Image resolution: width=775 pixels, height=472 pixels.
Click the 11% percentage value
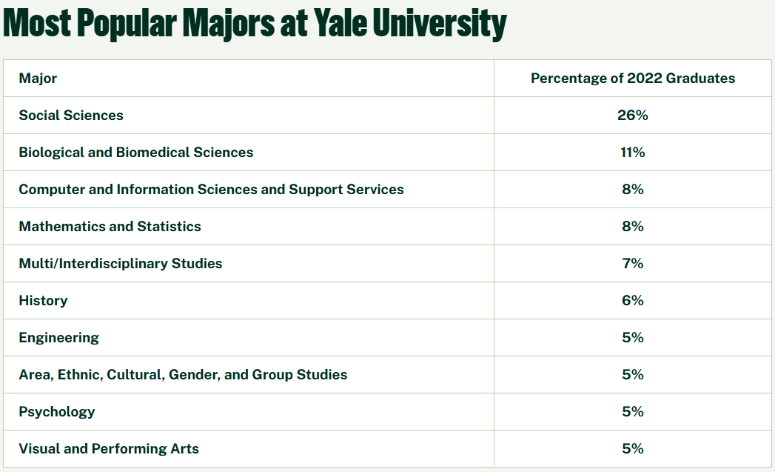[x=633, y=153]
